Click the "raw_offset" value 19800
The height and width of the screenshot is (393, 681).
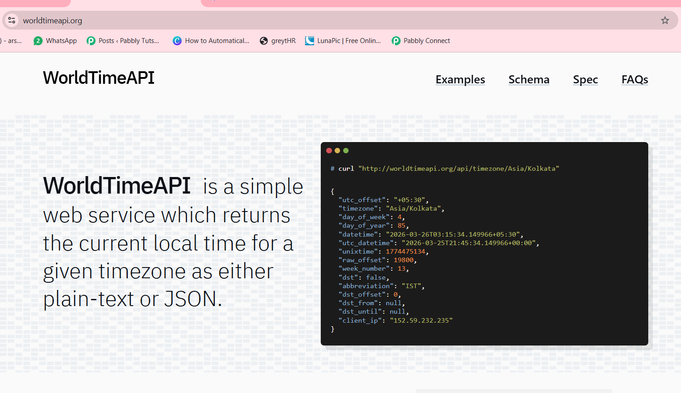[x=404, y=260]
